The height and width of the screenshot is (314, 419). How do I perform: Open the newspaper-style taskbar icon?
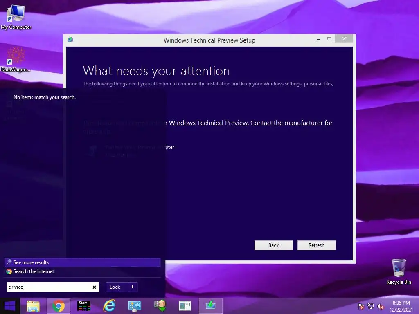185,306
